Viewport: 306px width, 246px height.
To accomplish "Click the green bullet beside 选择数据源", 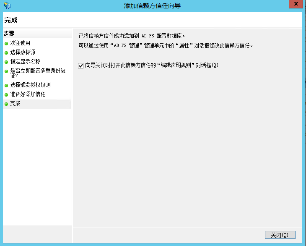I will (x=6, y=52).
